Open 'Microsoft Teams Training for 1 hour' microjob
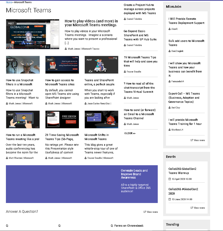This screenshot has height=231, width=223. (185, 122)
